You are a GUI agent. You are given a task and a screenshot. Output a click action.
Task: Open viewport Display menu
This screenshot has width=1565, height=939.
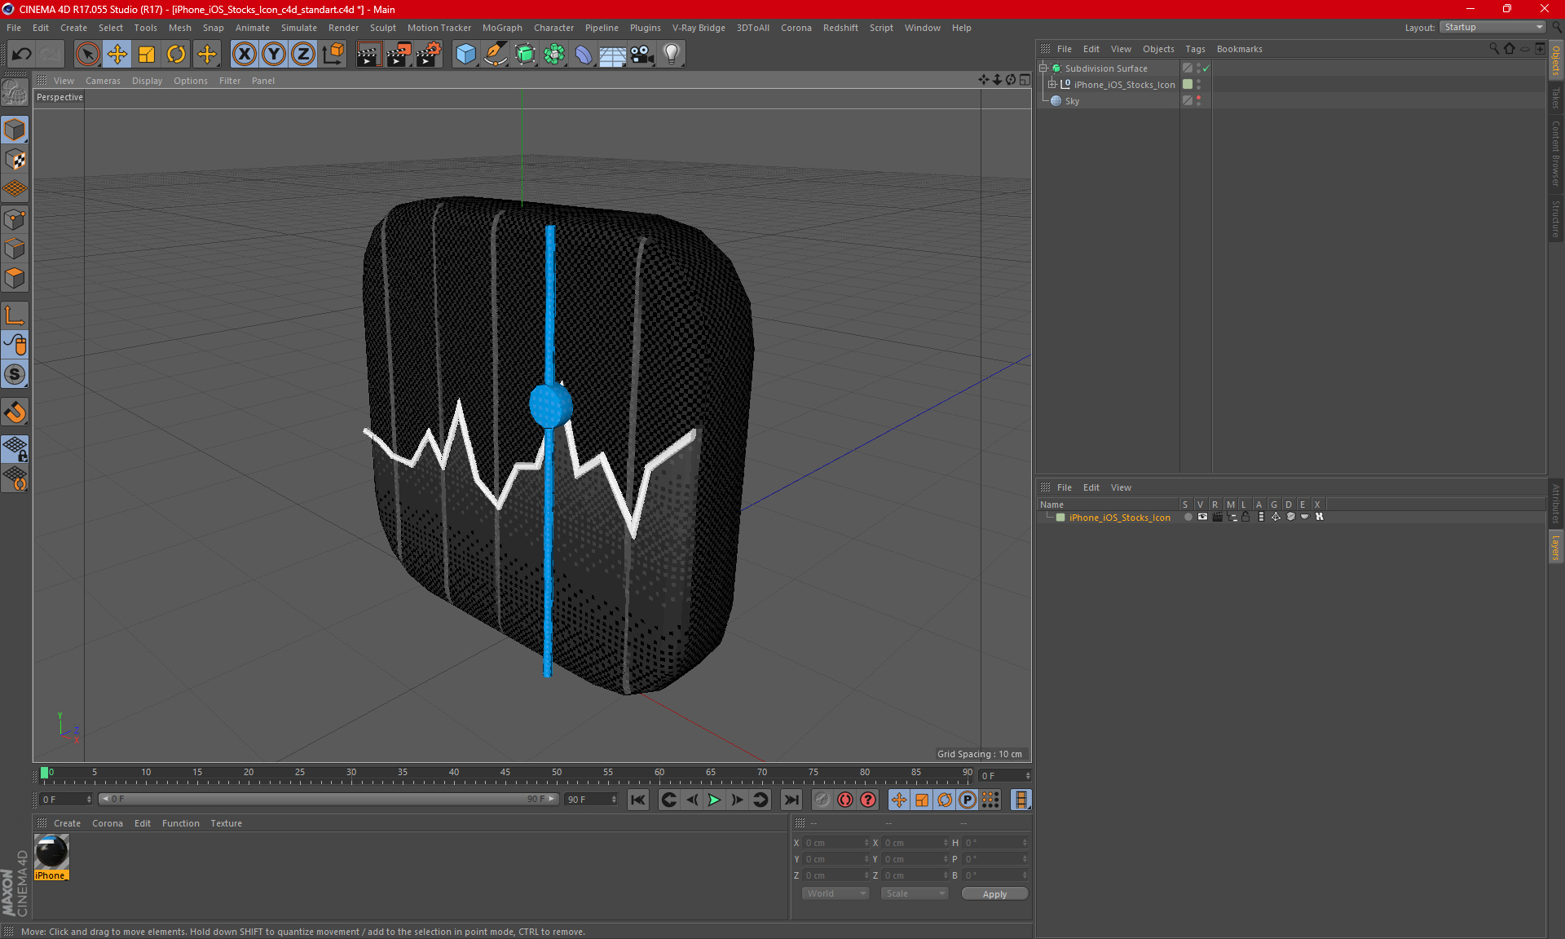click(147, 81)
